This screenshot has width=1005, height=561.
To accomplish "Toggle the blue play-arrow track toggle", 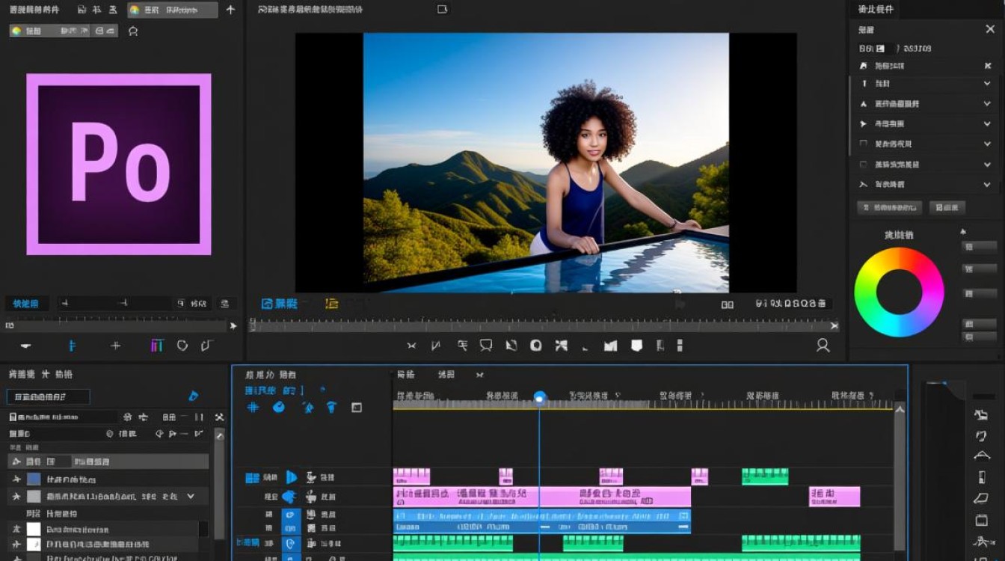I will (291, 477).
